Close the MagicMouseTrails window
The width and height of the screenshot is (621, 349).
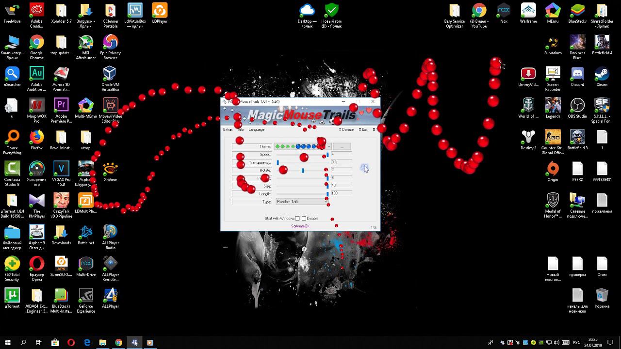click(373, 102)
